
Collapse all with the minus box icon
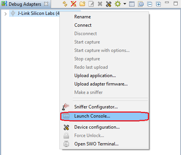pyautogui.click(x=150, y=4)
